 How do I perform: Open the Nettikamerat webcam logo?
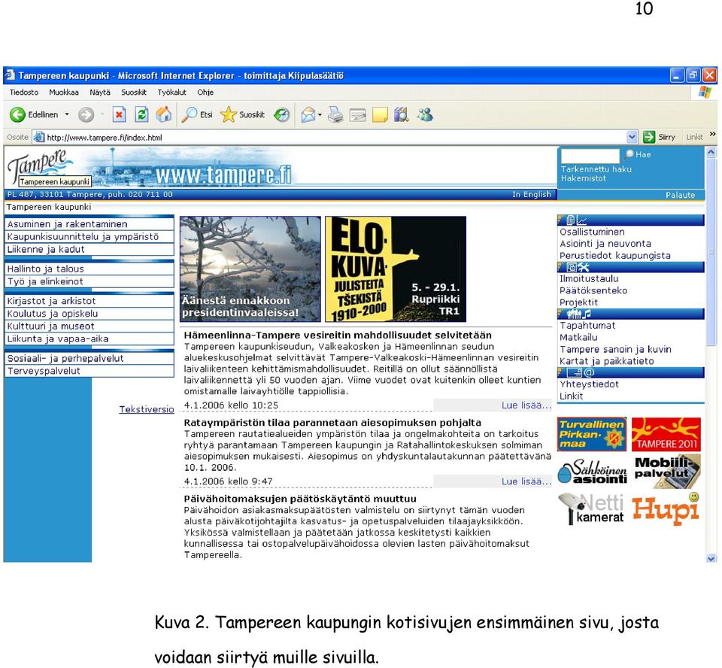point(591,509)
